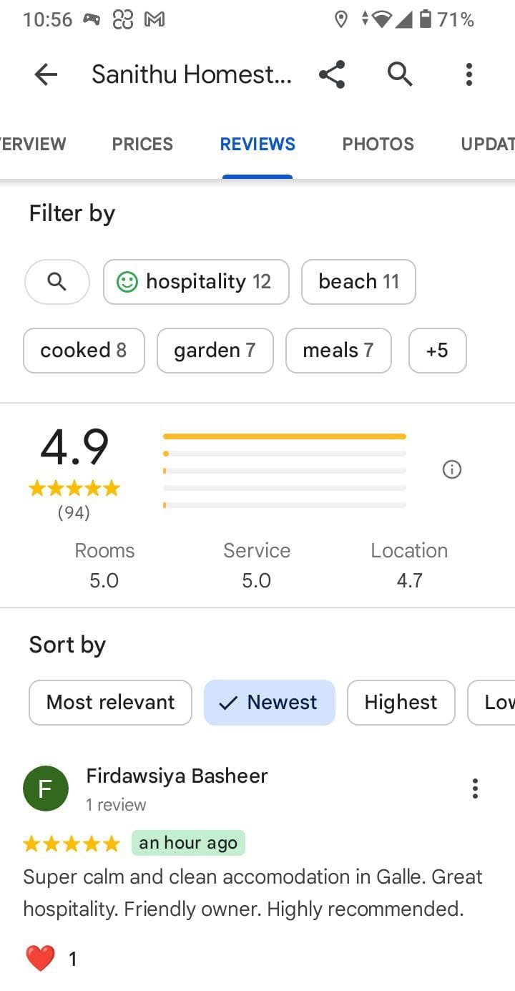Screen dimensions: 515x991
Task: Share Sanithu Homestay listing
Action: pyautogui.click(x=332, y=74)
